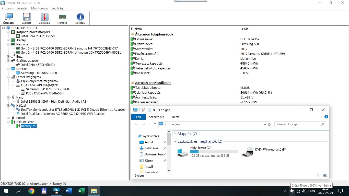Click the Explorer forward arrow
This screenshot has width=349, height=196.
pos(144,124)
